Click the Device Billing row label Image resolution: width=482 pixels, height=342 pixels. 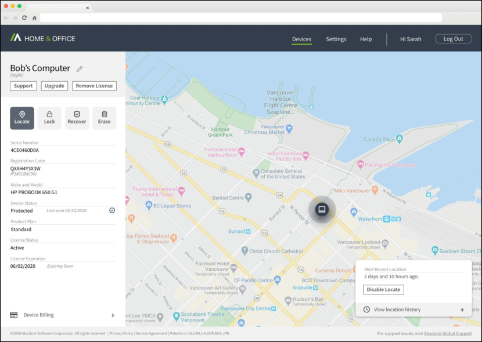(x=39, y=315)
